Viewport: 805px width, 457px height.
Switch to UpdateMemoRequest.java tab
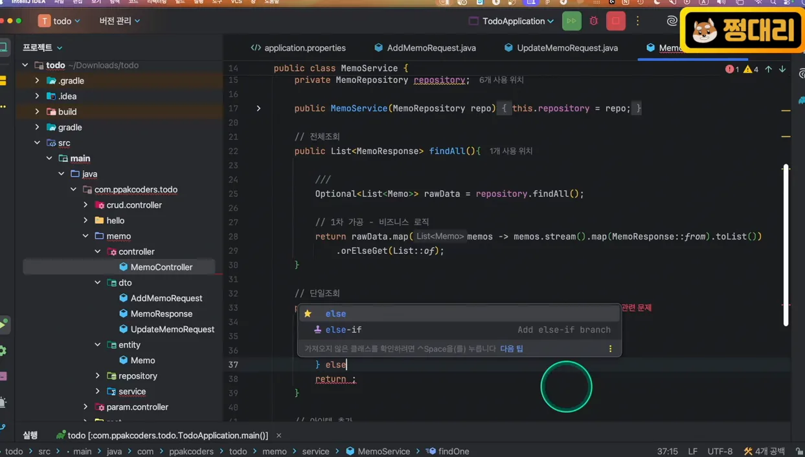click(561, 48)
